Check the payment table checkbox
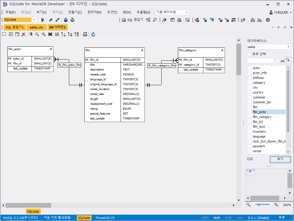This screenshot has height=221, width=294. [249, 146]
